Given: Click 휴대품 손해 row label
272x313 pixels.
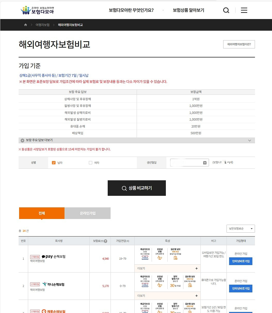Looking at the screenshot, I should tap(78, 126).
